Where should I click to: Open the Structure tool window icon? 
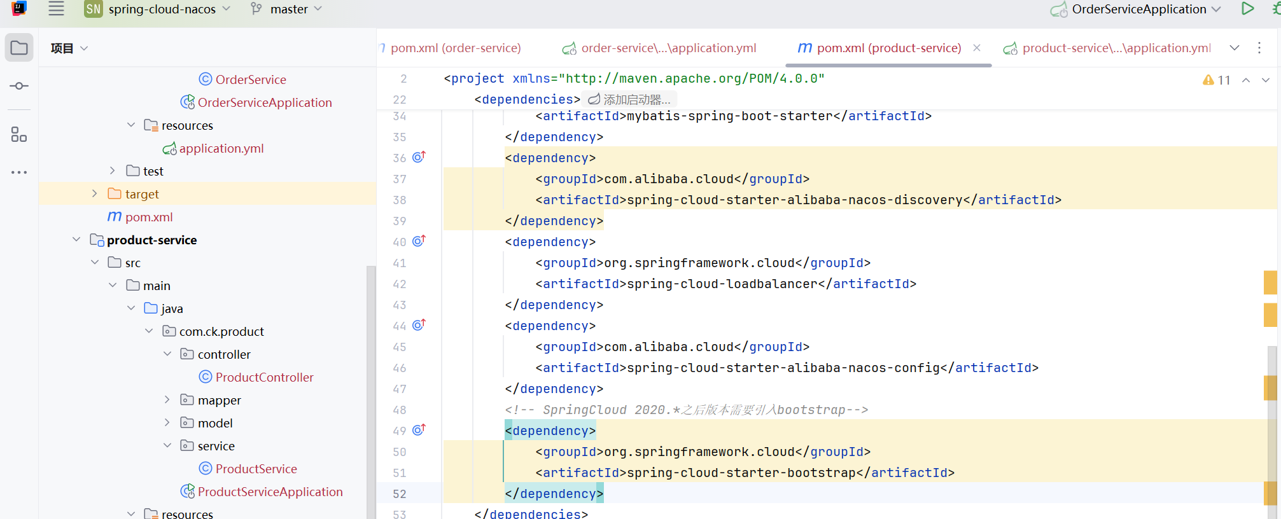[x=19, y=134]
